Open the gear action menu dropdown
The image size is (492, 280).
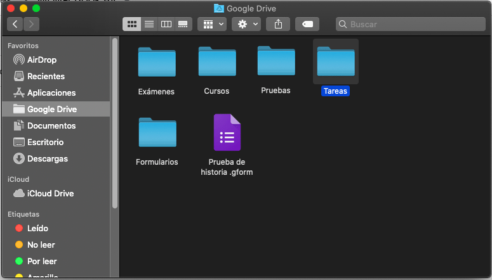246,24
